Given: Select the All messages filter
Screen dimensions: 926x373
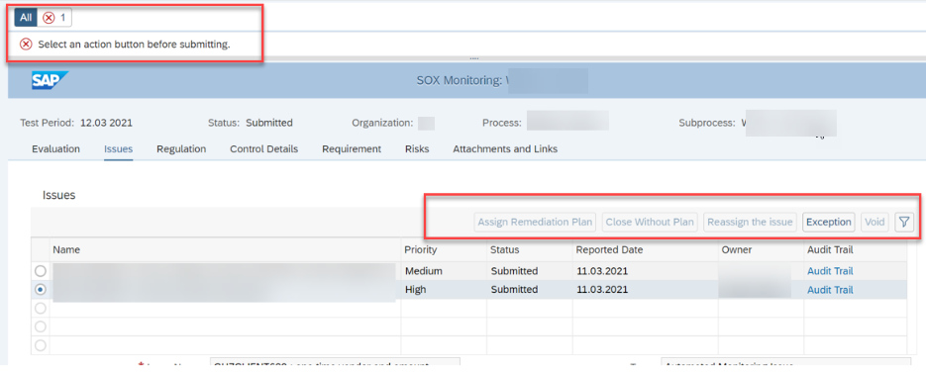Looking at the screenshot, I should coord(26,18).
